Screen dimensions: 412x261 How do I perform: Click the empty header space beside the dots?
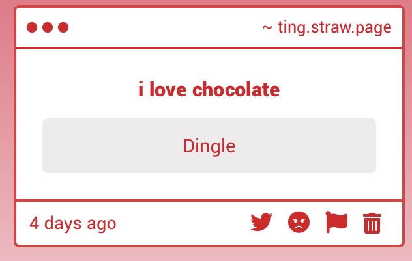(x=163, y=27)
